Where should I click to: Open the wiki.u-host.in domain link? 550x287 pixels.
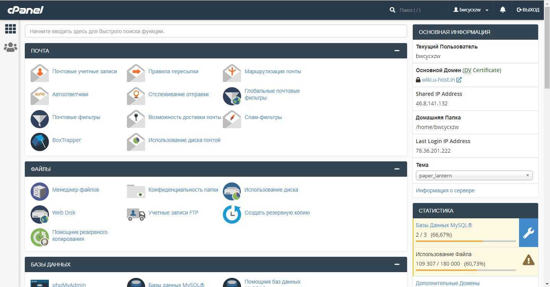[x=438, y=80]
